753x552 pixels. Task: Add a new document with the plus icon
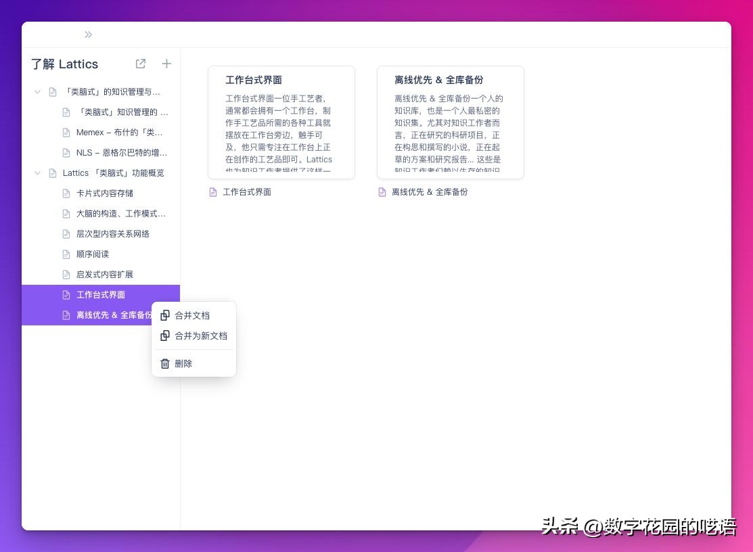166,64
